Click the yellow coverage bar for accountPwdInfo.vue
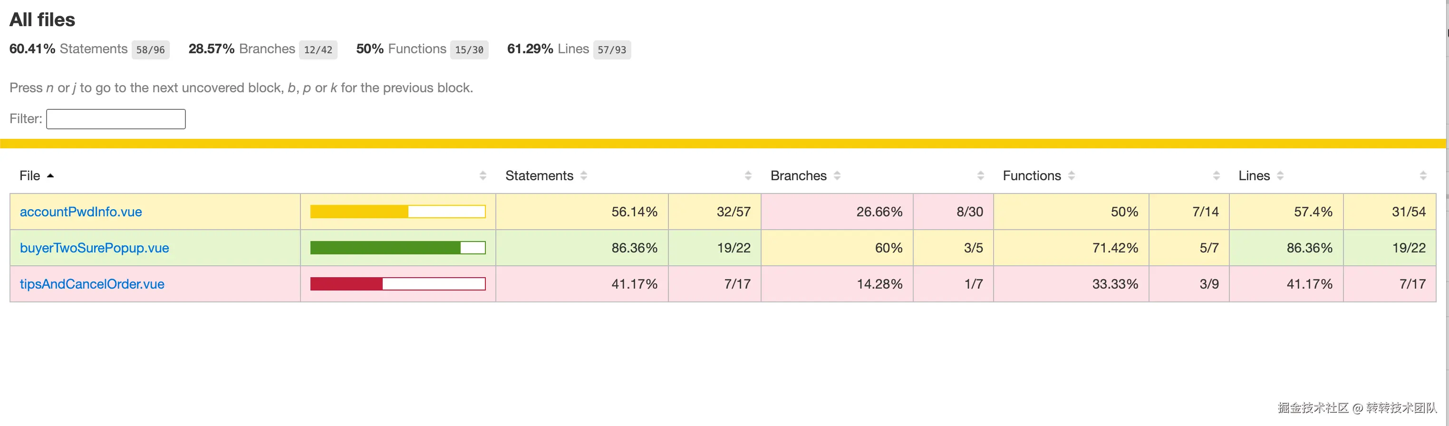 point(398,212)
